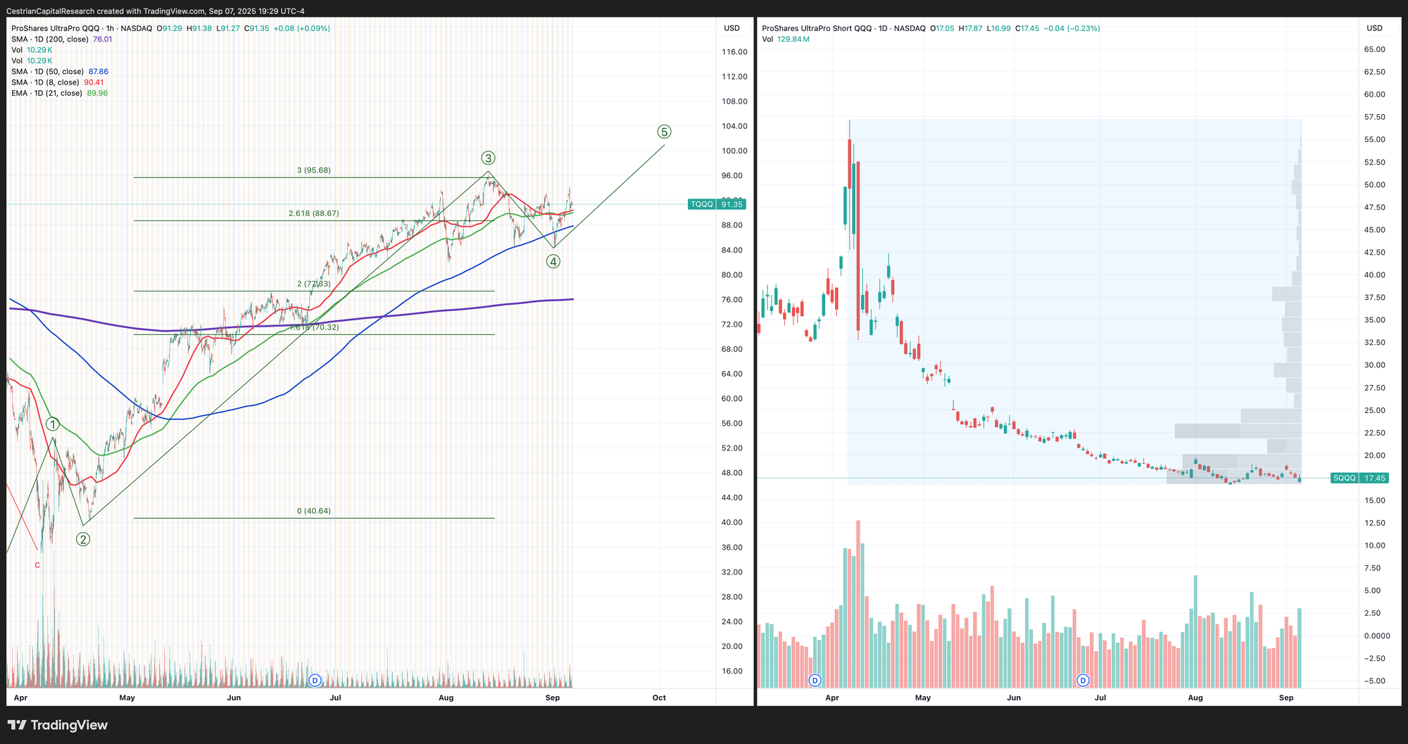Click the Jul label on TQQQ time axis
The width and height of the screenshot is (1408, 744).
pyautogui.click(x=336, y=698)
